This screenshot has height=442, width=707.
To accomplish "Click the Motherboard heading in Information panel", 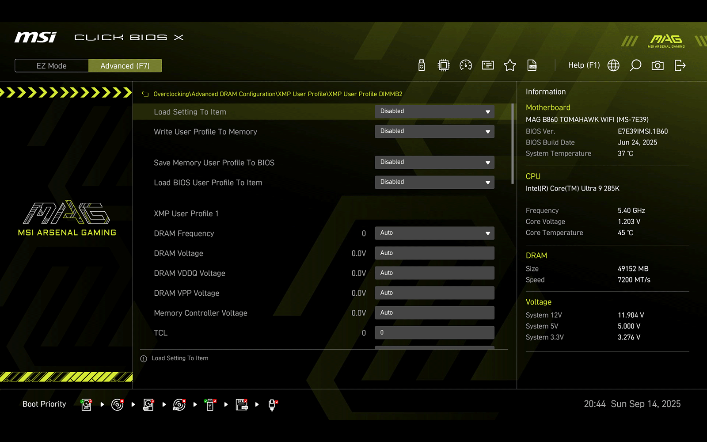I will point(548,108).
